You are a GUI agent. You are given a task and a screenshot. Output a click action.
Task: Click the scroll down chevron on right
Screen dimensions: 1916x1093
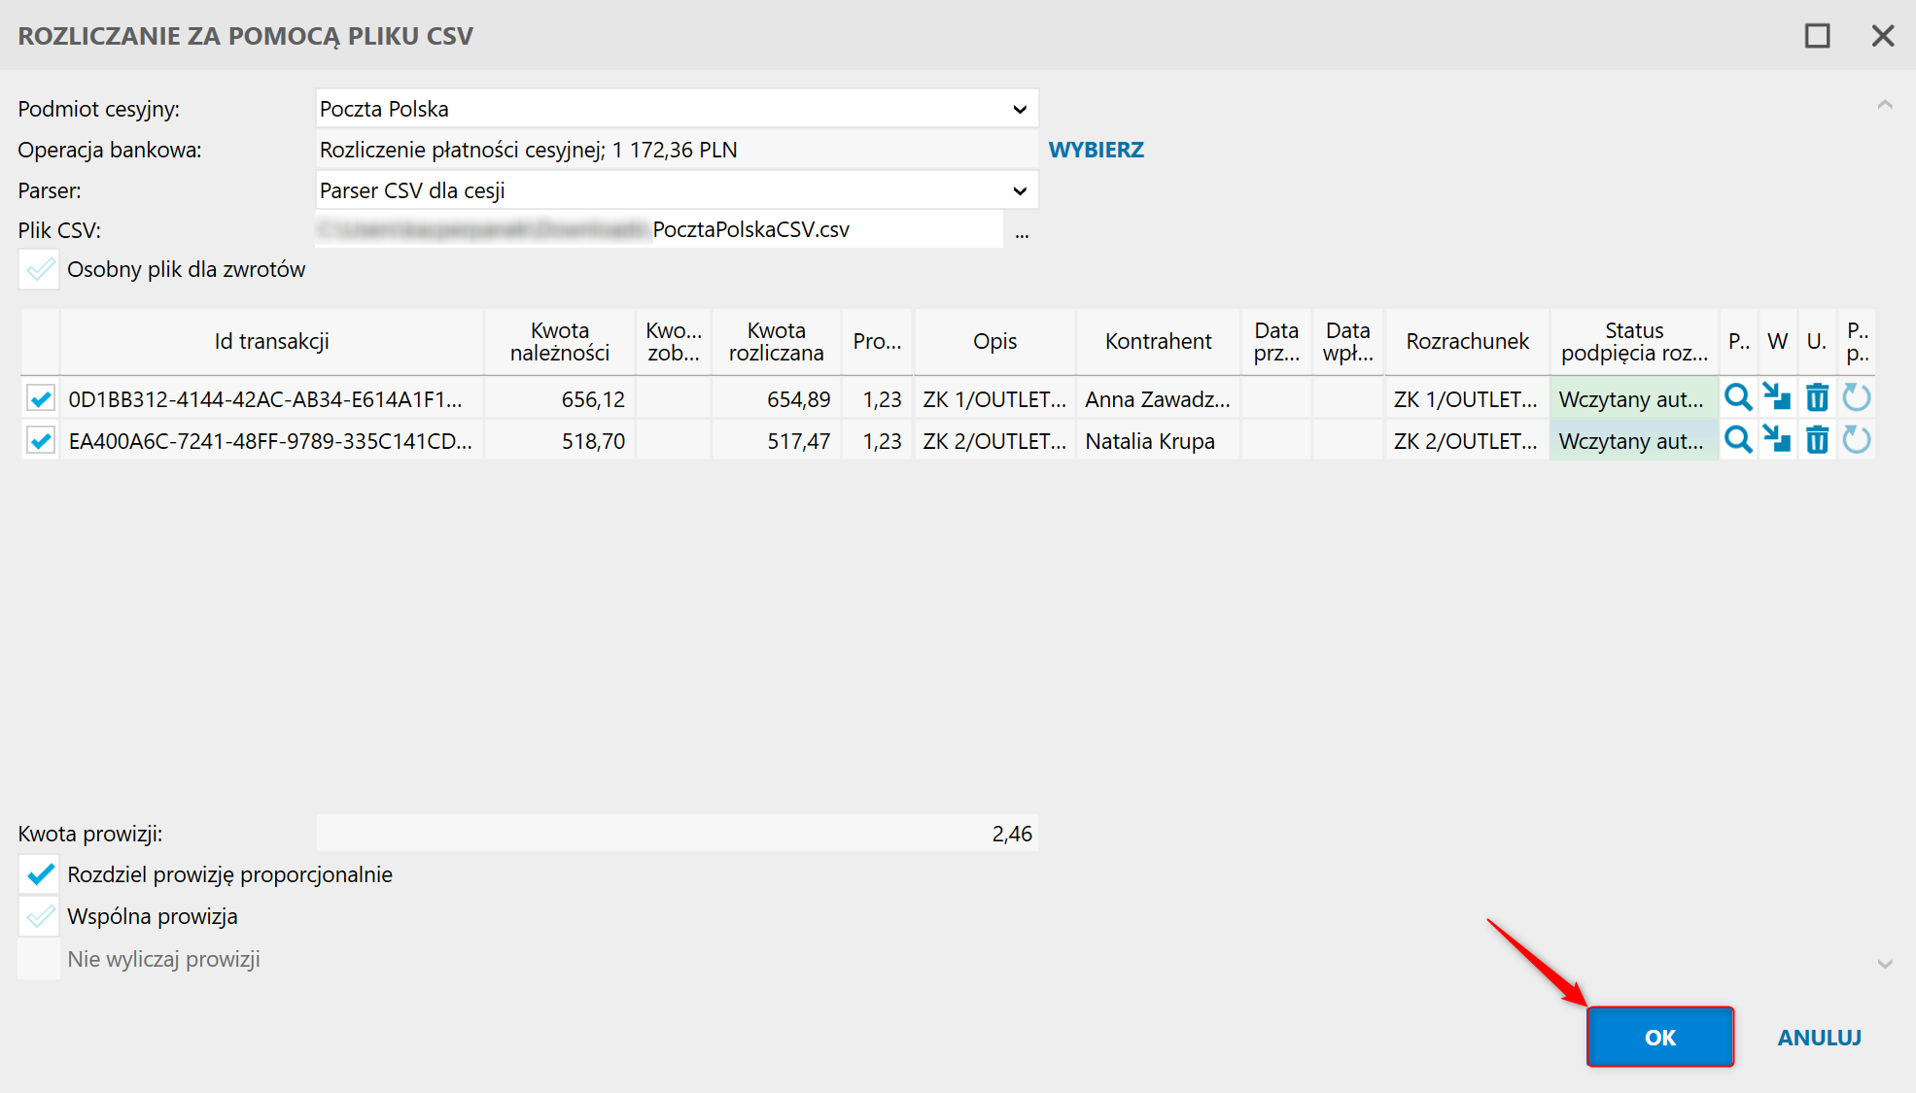click(1884, 964)
